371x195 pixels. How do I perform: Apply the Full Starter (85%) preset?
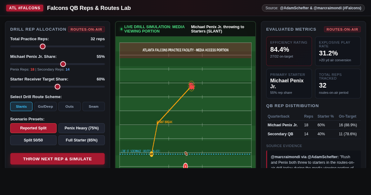tap(82, 140)
